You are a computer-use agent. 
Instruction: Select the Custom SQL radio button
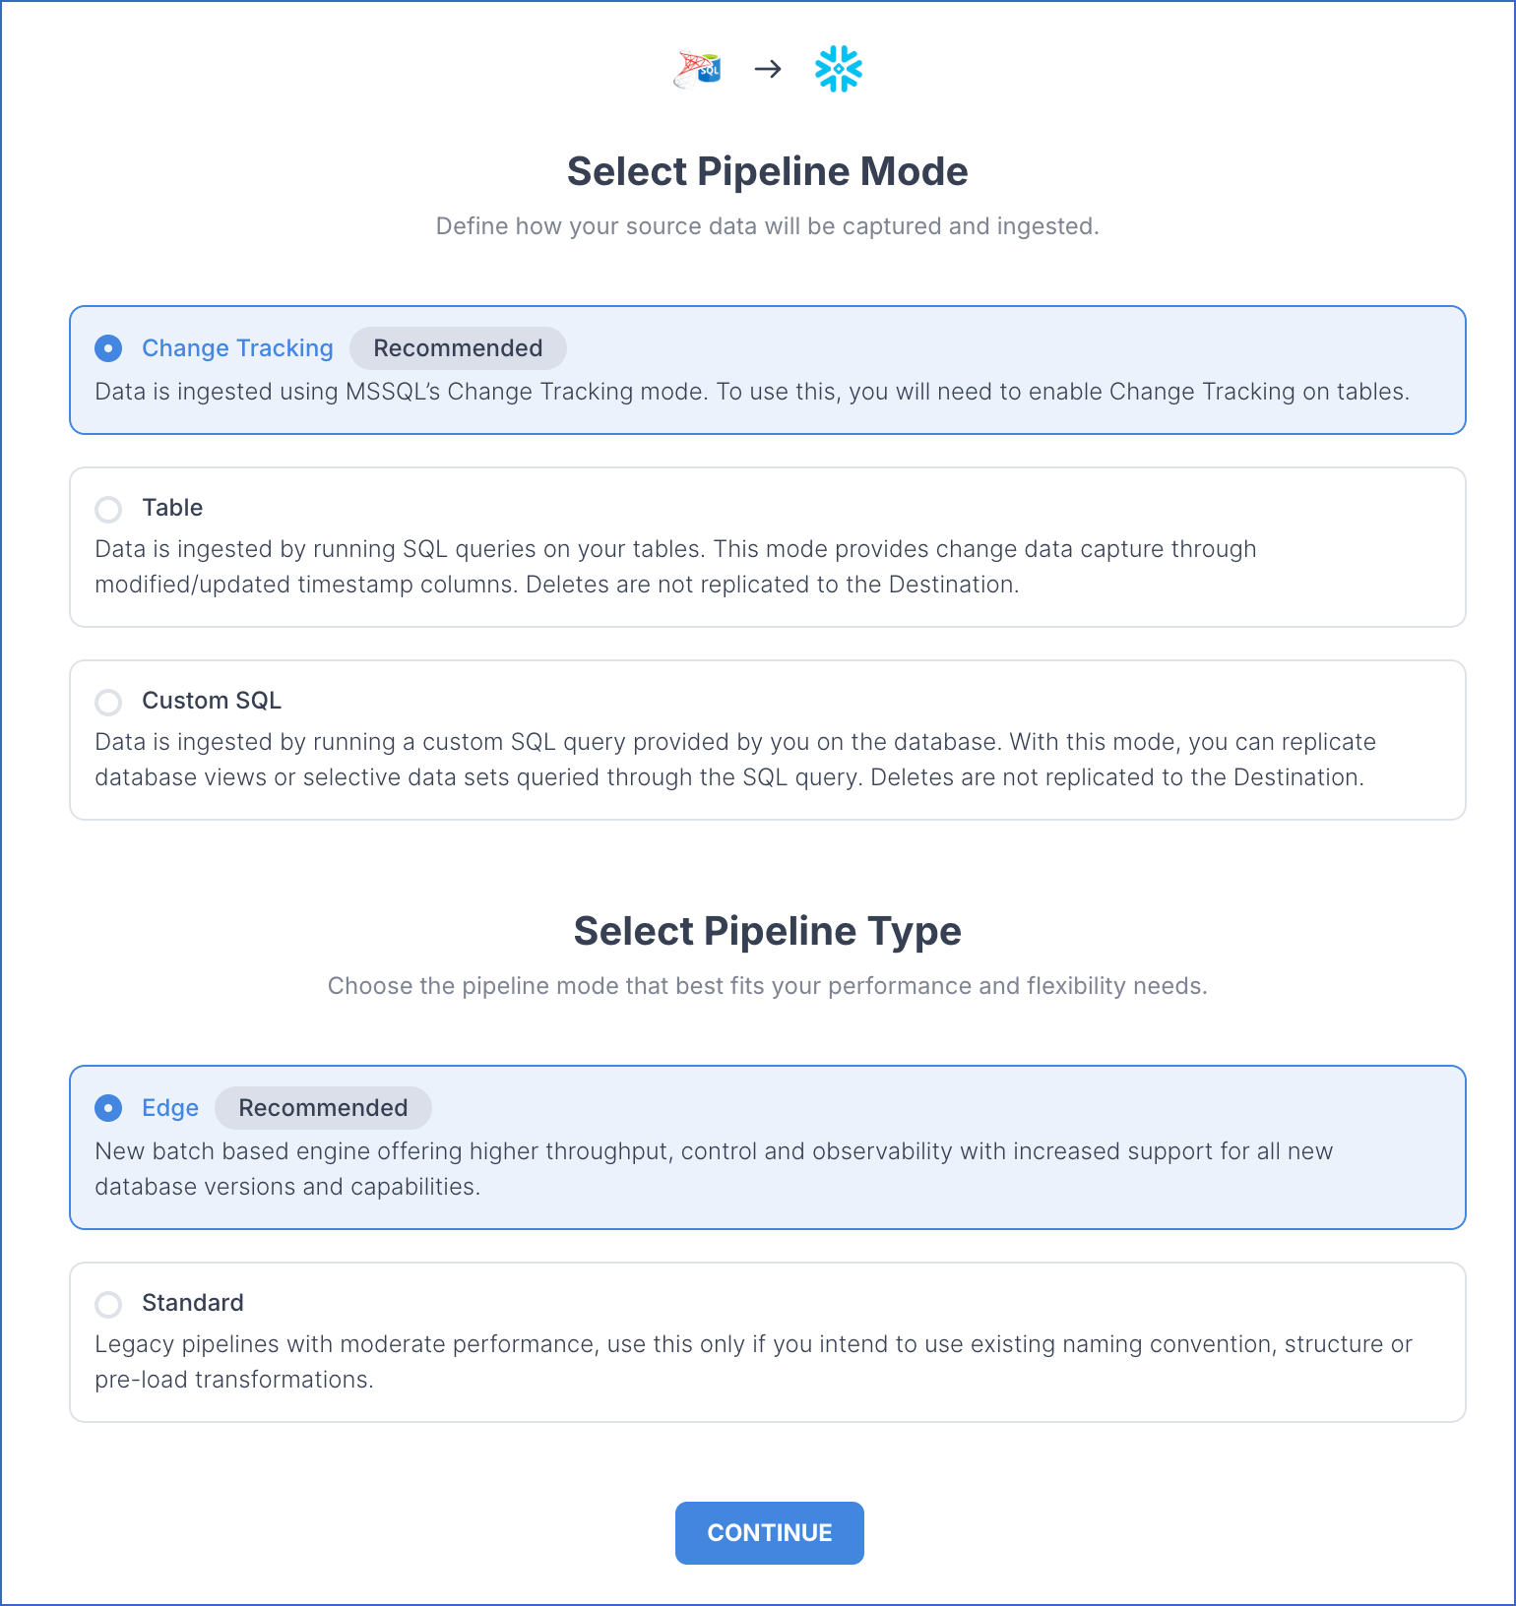coord(108,702)
